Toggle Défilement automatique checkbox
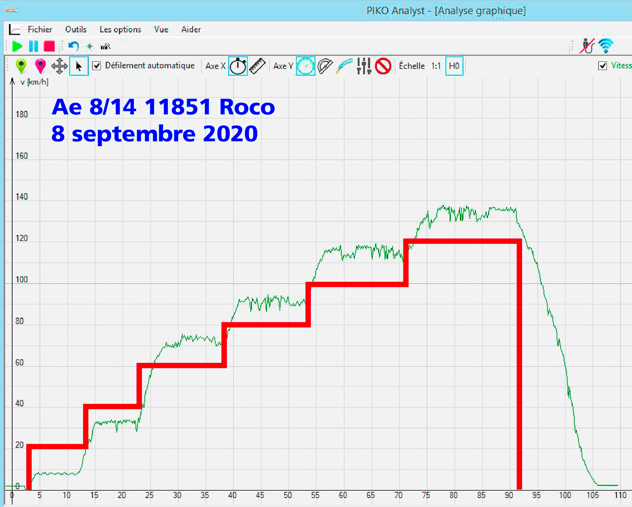Screen dimensions: 632x507 (x=97, y=65)
